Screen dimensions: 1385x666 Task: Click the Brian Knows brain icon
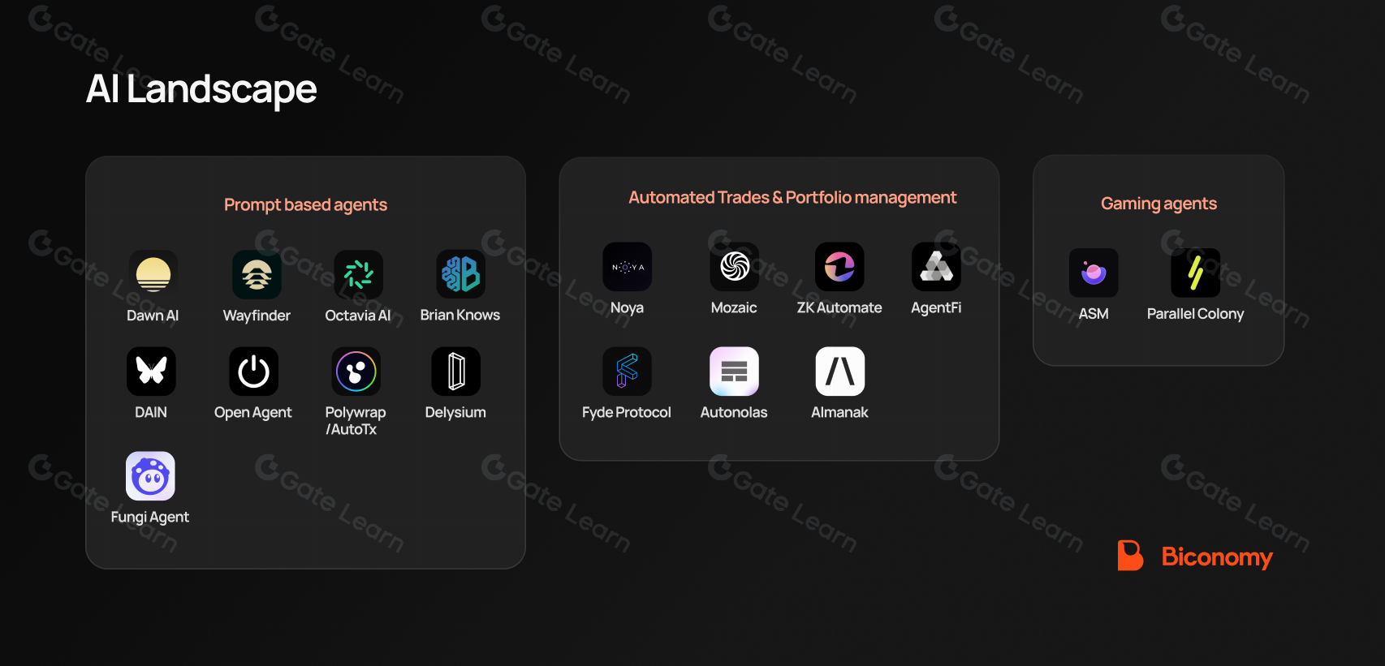click(460, 274)
